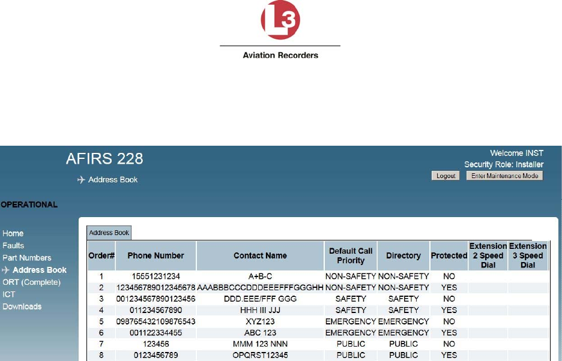Select contact HHH III JJJ
562x361 pixels.
click(260, 310)
